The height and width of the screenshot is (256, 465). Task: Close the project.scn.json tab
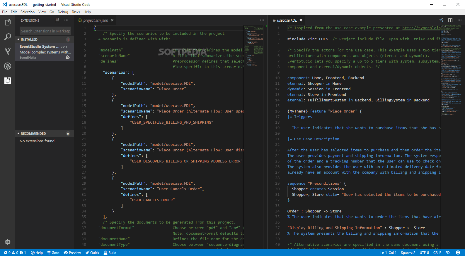coord(112,20)
